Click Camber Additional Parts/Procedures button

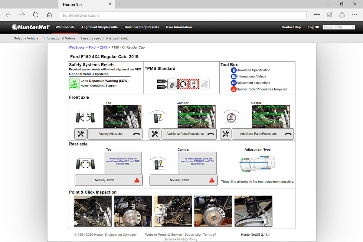pyautogui.click(x=189, y=134)
